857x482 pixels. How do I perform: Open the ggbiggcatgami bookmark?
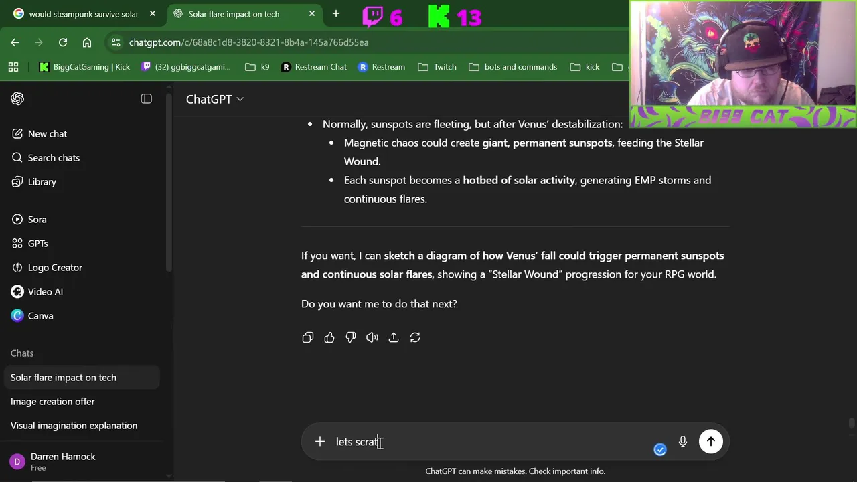click(186, 67)
